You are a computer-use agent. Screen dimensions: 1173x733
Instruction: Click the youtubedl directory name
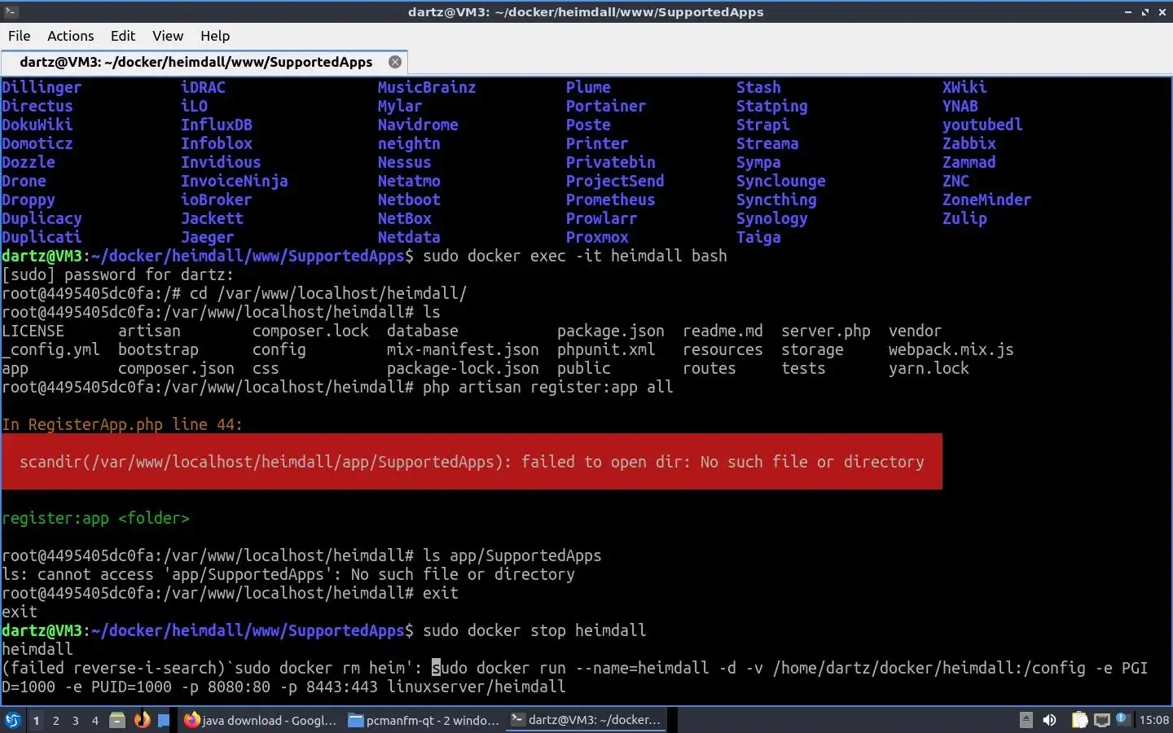tap(982, 125)
